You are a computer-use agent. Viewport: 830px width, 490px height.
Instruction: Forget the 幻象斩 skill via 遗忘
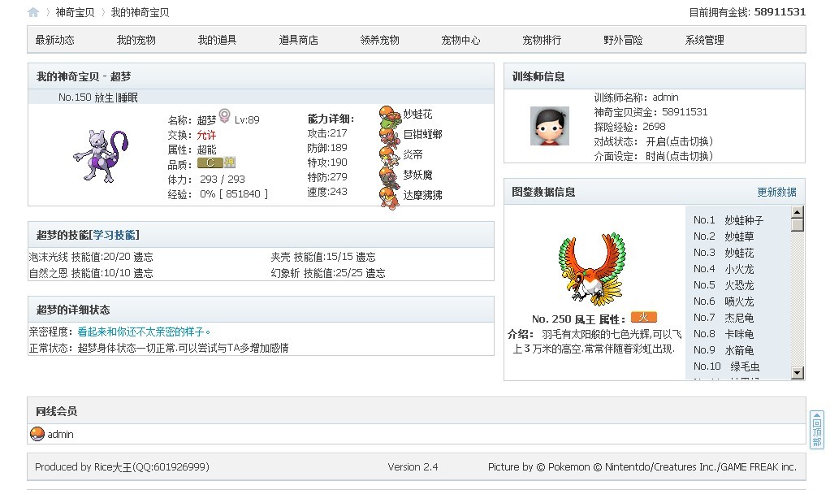click(x=375, y=273)
